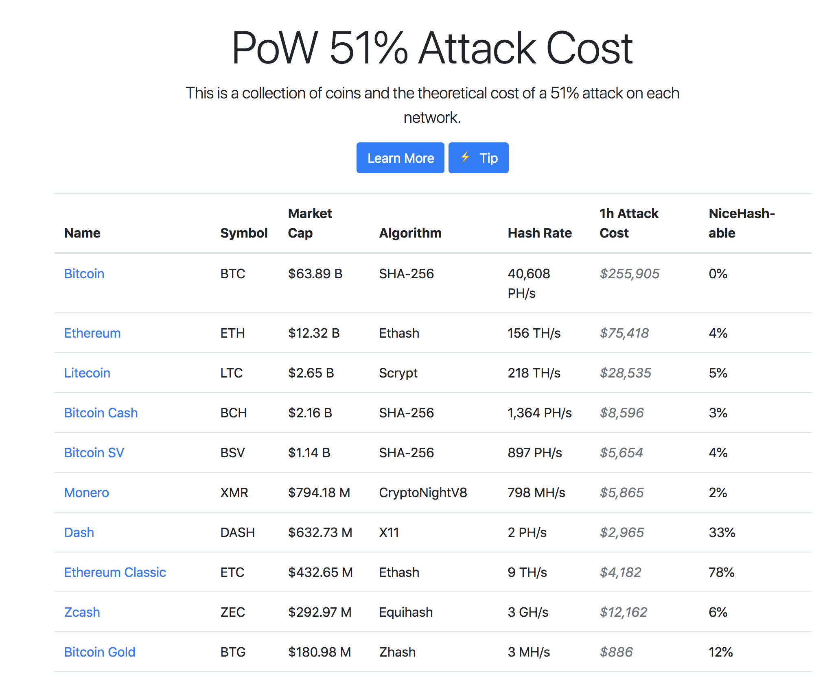Open the Ethereum link
Viewport: 814px width, 681px height.
(x=92, y=333)
